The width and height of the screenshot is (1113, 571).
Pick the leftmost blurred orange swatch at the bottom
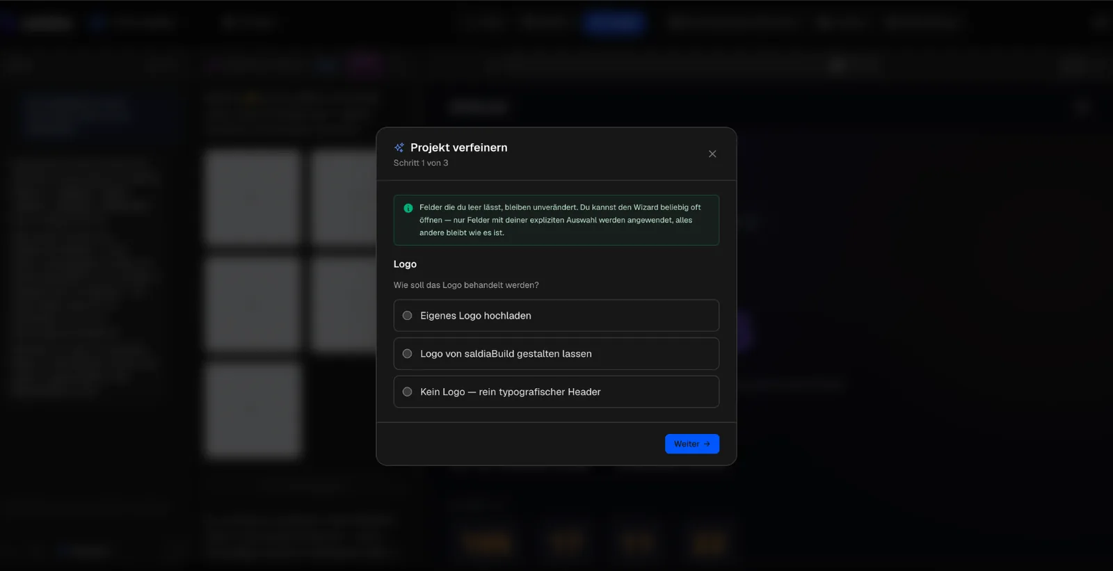tap(487, 542)
